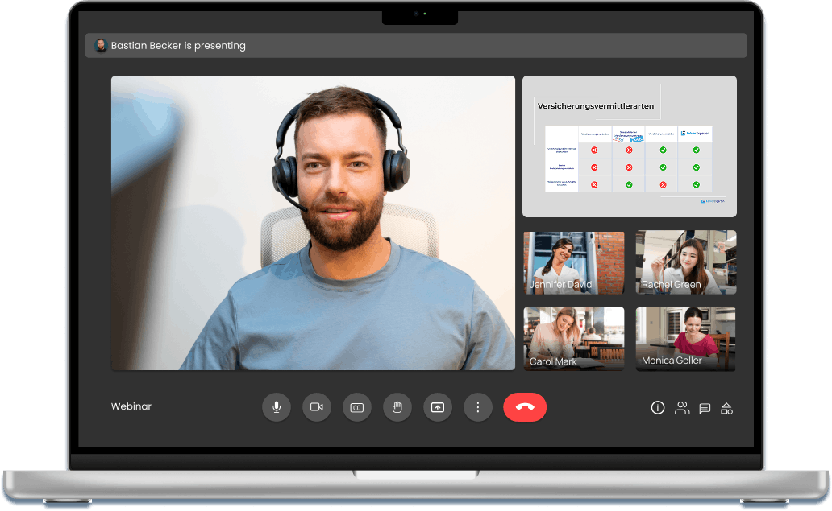Click the present screen share icon
The image size is (832, 511).
coord(438,407)
